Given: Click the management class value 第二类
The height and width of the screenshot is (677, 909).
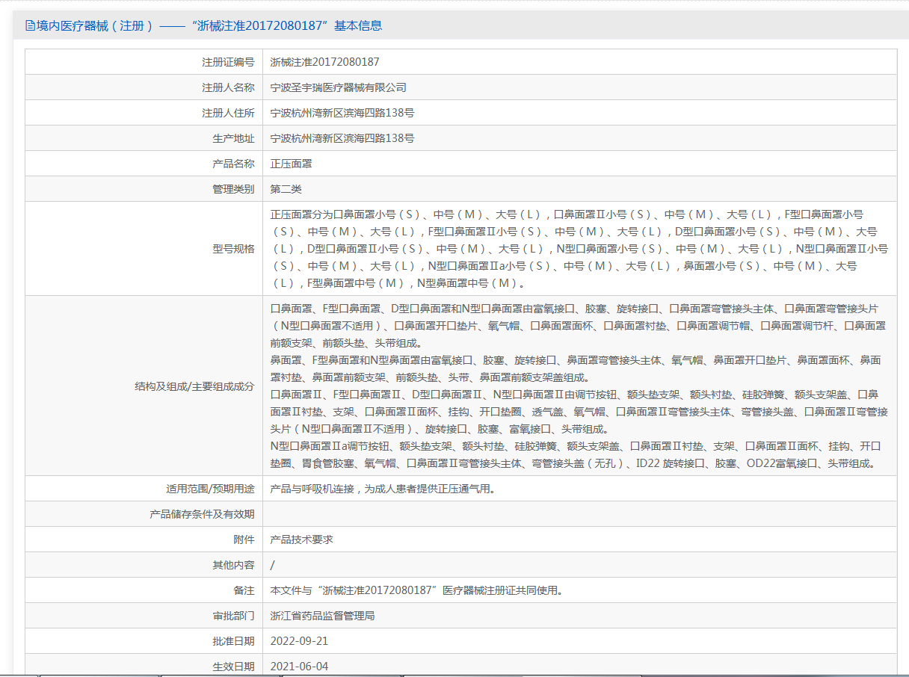Looking at the screenshot, I should [x=286, y=189].
